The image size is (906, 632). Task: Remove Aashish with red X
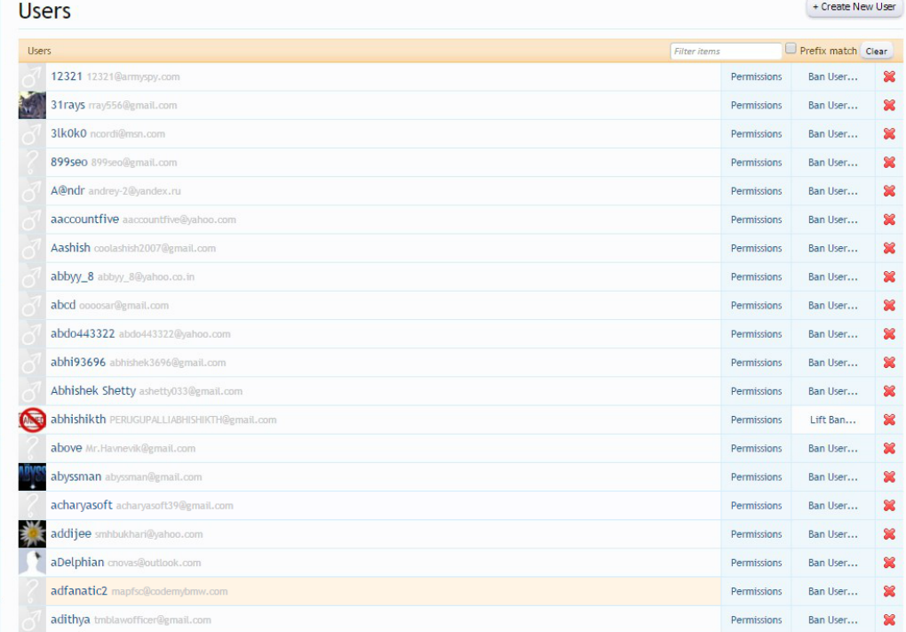(889, 248)
